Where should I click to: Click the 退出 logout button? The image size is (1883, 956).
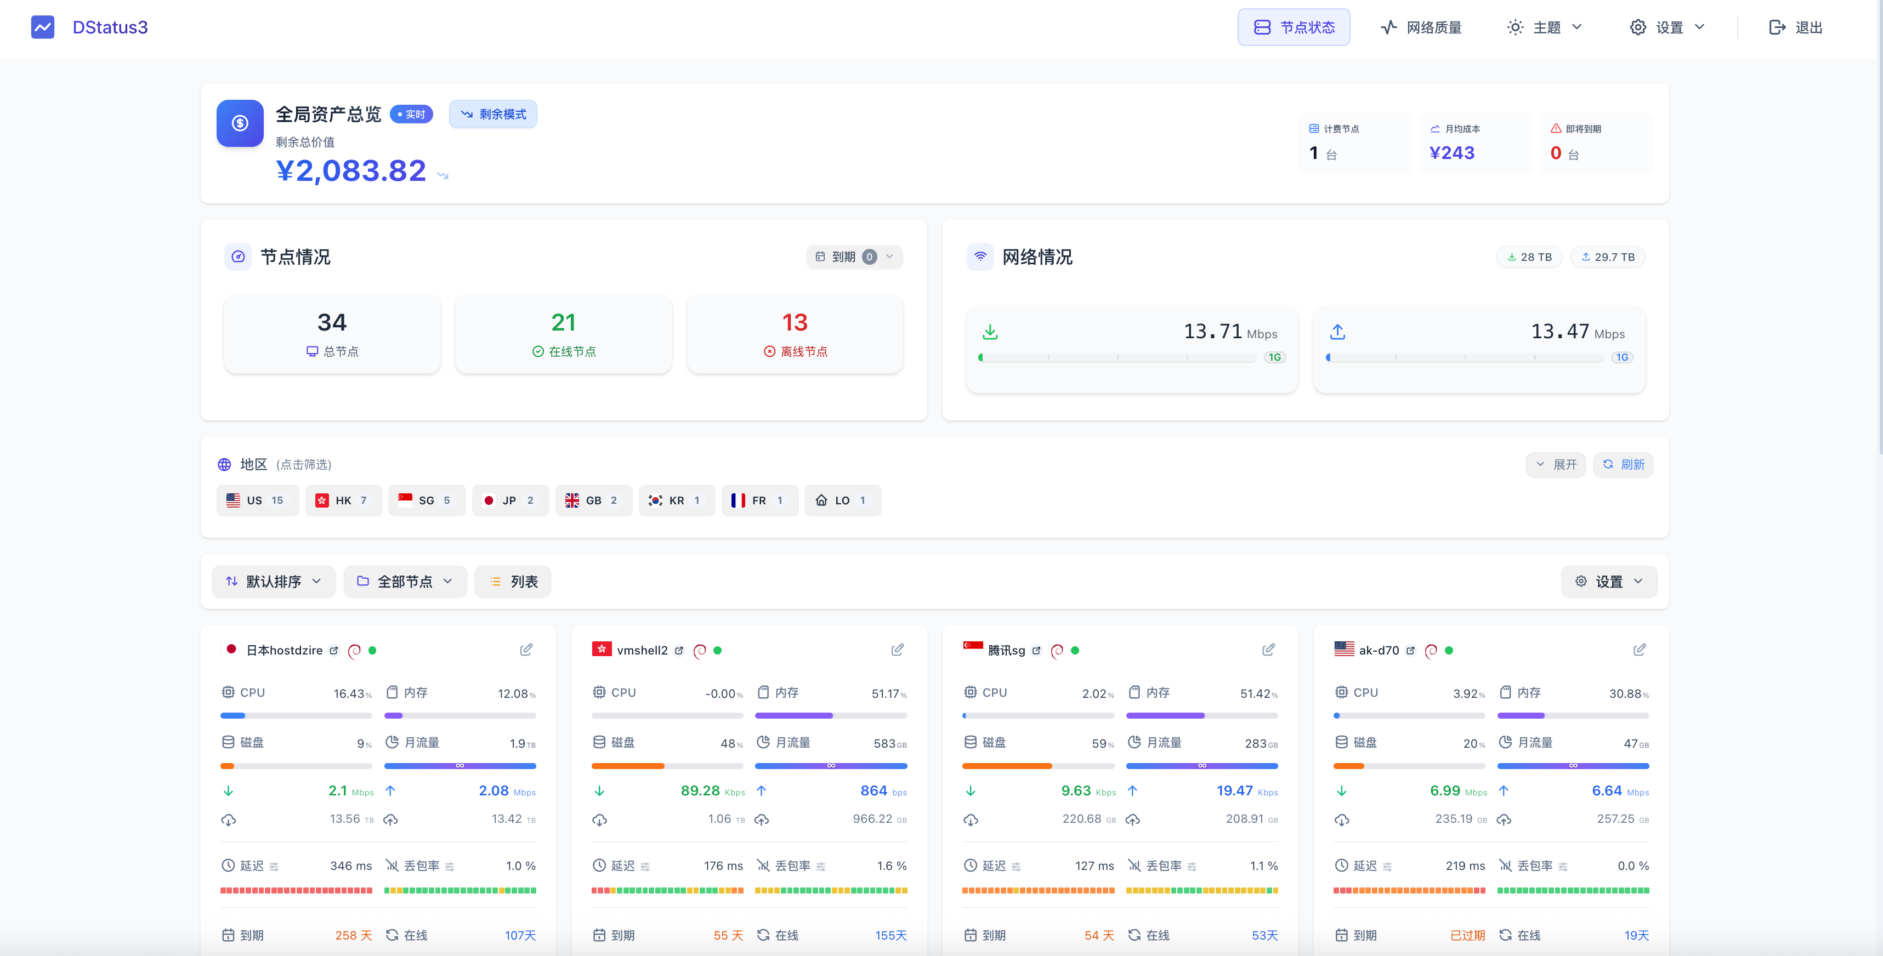(1795, 27)
